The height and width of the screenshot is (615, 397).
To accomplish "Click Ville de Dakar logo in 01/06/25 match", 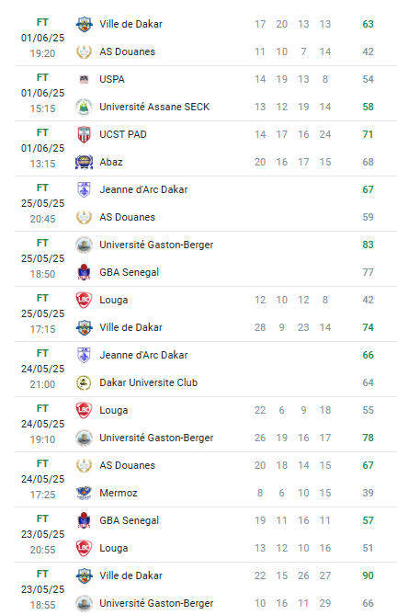I will 84,24.
